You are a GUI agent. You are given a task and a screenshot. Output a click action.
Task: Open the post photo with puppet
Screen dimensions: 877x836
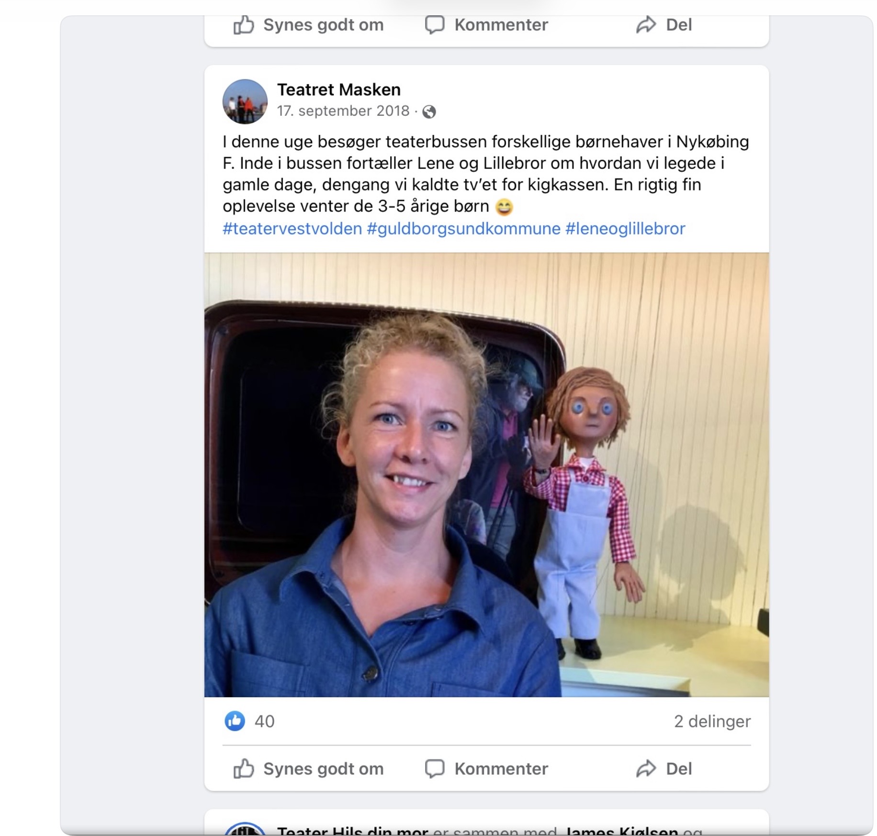[486, 474]
